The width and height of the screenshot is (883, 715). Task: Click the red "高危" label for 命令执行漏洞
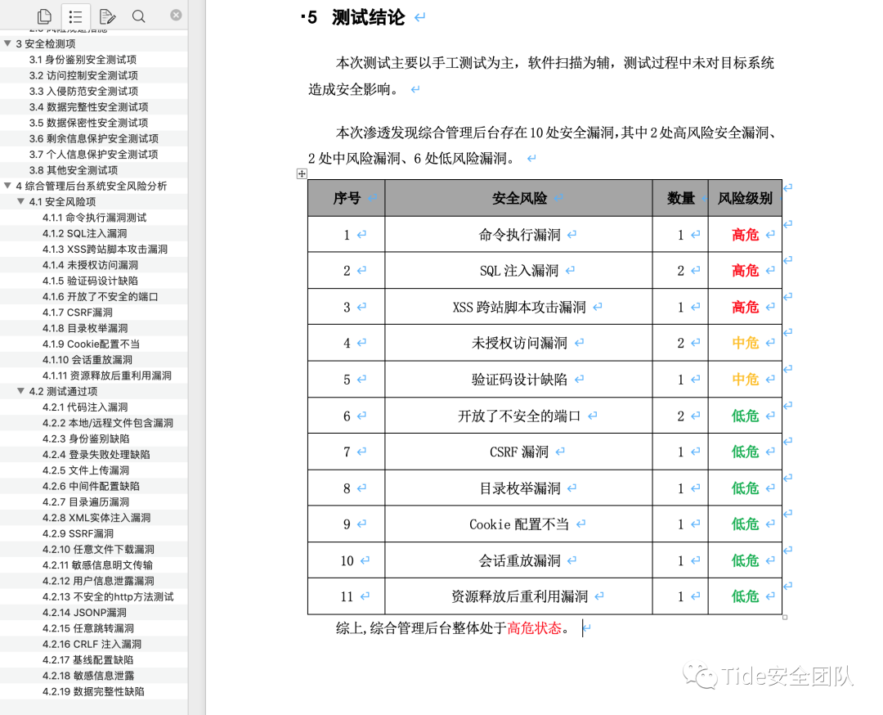[x=746, y=234]
